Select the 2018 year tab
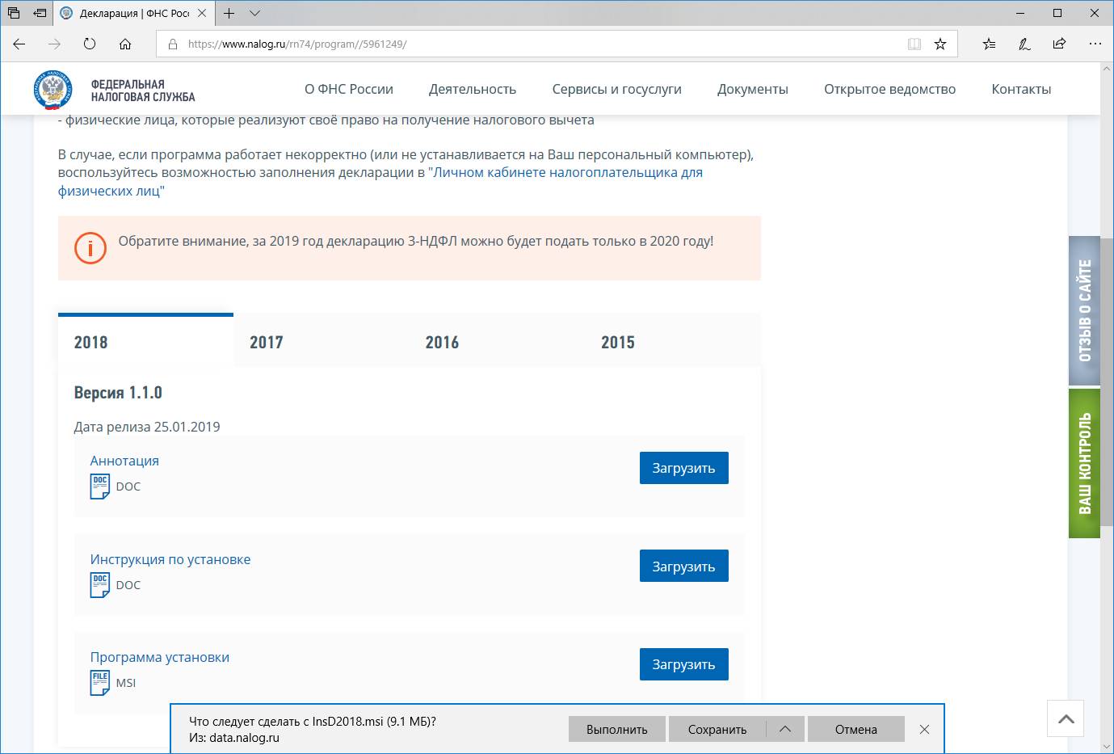This screenshot has width=1114, height=754. [x=145, y=341]
